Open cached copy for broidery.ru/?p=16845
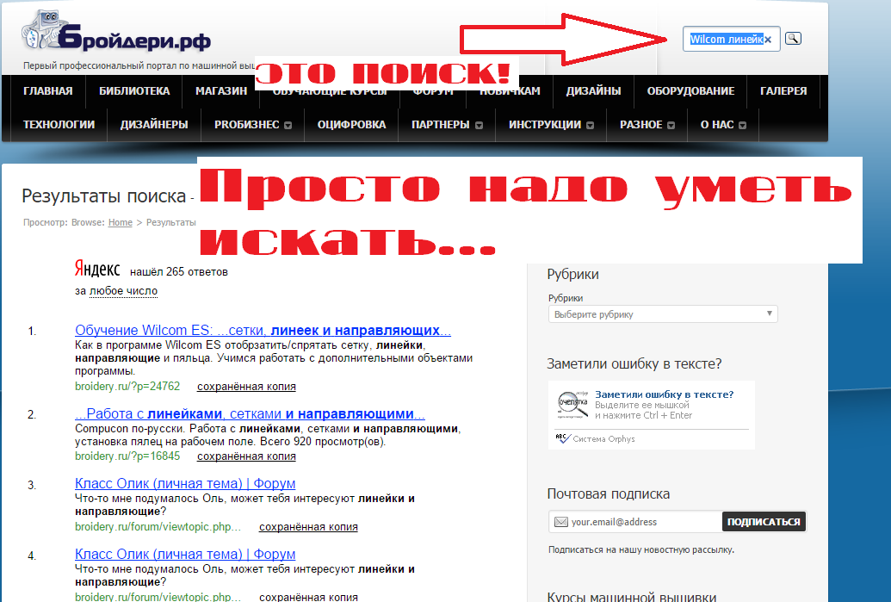This screenshot has height=602, width=891. click(246, 456)
